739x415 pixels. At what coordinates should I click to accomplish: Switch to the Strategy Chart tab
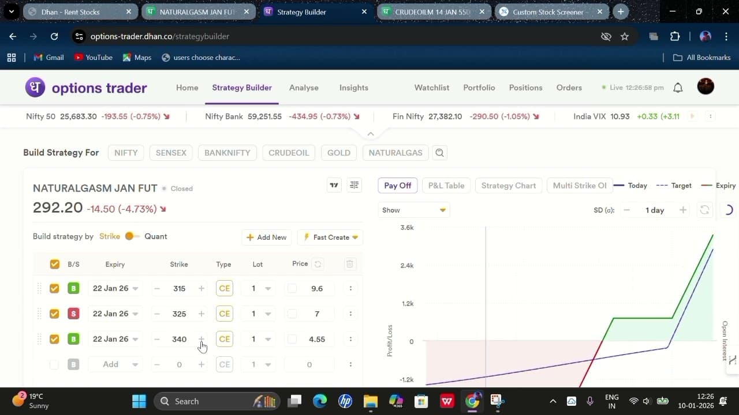(x=509, y=186)
